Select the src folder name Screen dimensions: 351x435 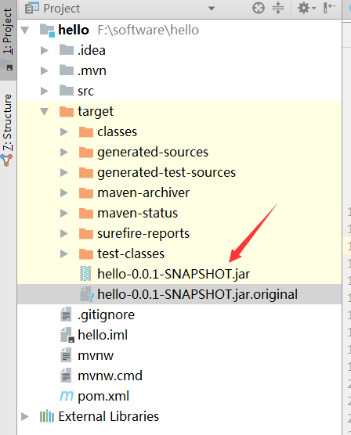tap(86, 91)
